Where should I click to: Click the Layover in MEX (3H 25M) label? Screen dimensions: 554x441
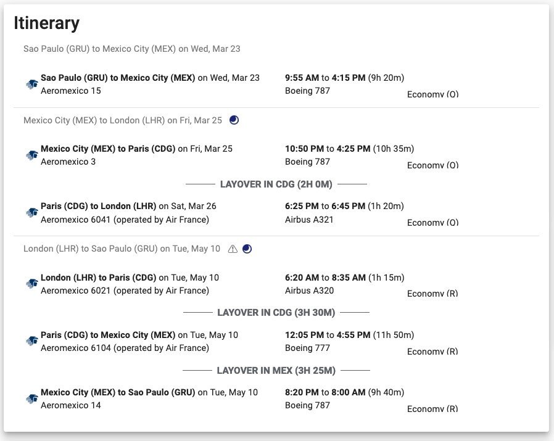point(276,370)
